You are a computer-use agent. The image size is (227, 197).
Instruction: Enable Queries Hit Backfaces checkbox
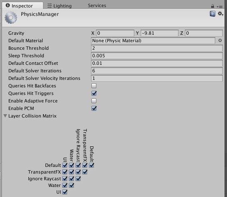coord(94,86)
